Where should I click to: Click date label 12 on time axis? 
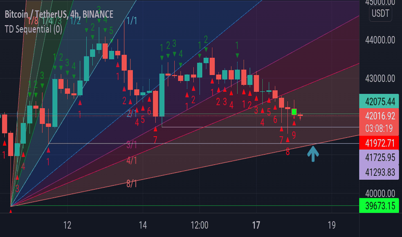tap(67, 225)
